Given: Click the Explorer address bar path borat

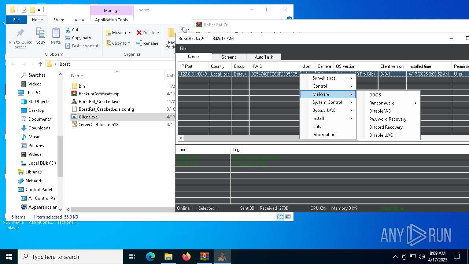Looking at the screenshot, I should click(x=65, y=64).
